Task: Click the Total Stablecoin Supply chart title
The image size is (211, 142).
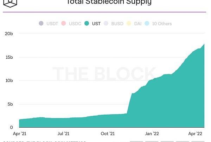Action: [109, 2]
